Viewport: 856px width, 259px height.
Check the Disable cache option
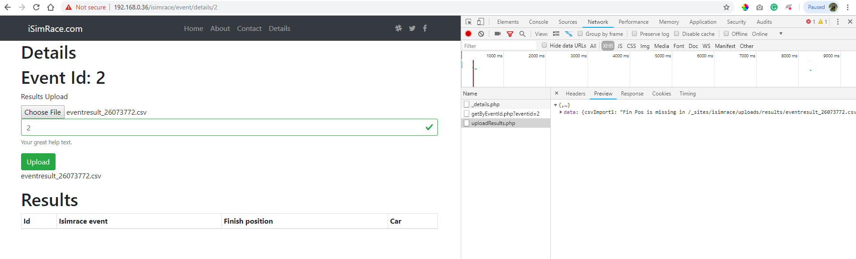click(x=677, y=34)
